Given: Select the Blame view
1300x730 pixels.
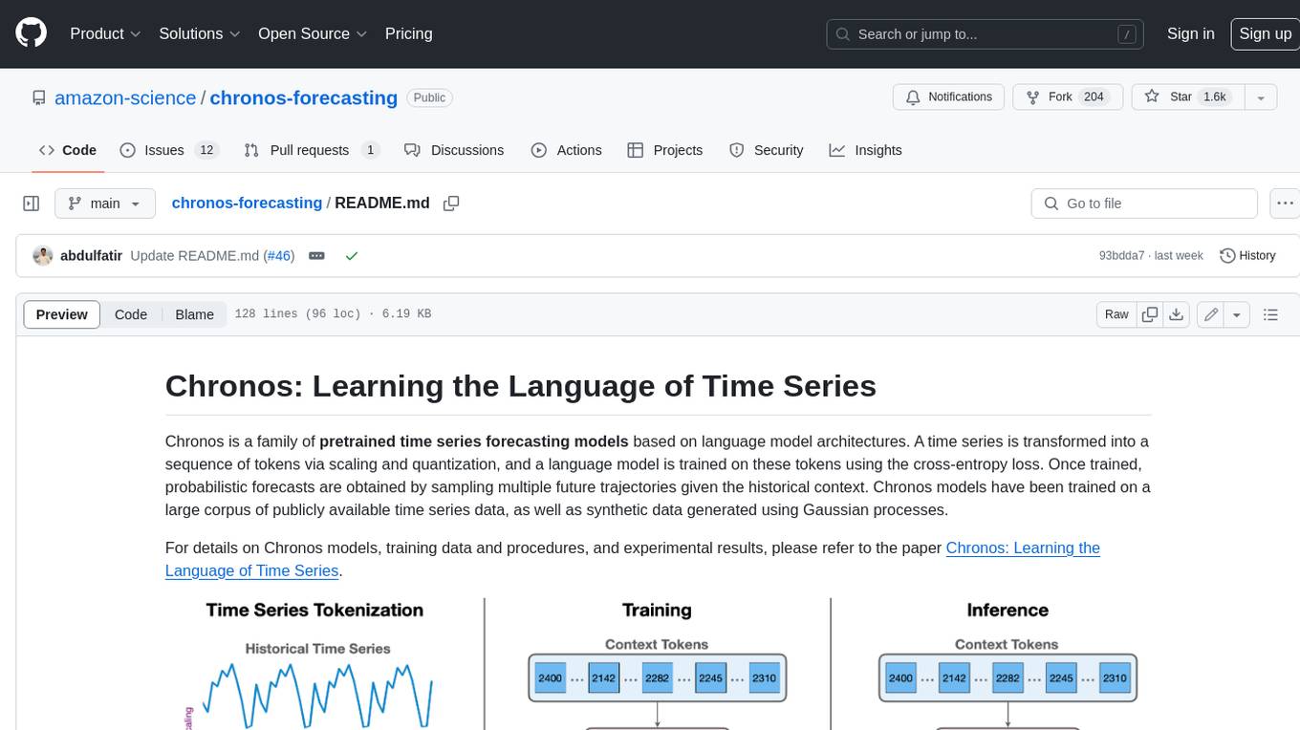Looking at the screenshot, I should [x=194, y=314].
